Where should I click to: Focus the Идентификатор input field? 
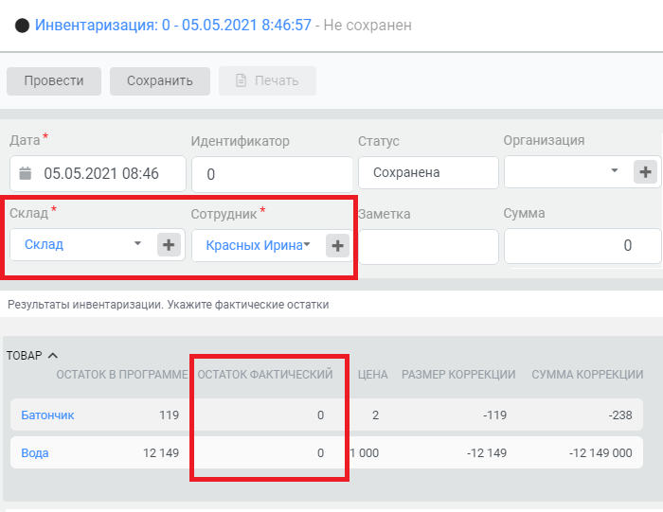(272, 174)
